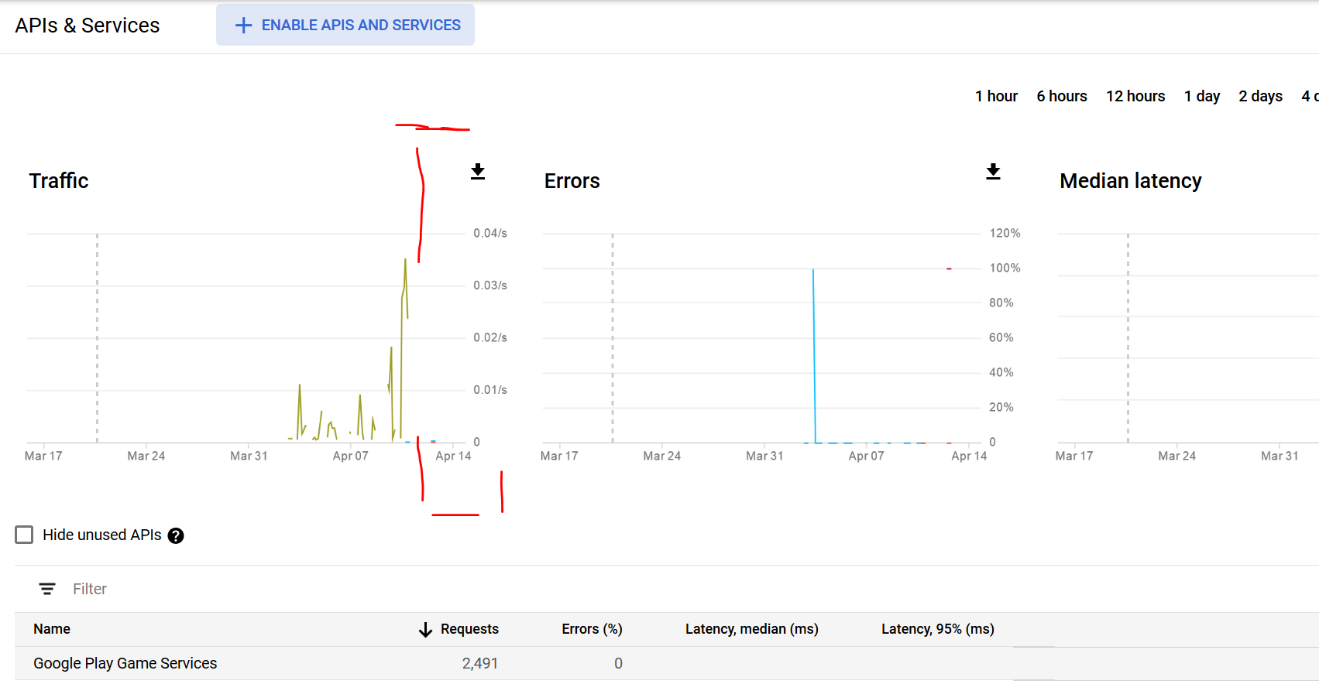Sort by Latency, 95% (ms) column

[x=937, y=629]
